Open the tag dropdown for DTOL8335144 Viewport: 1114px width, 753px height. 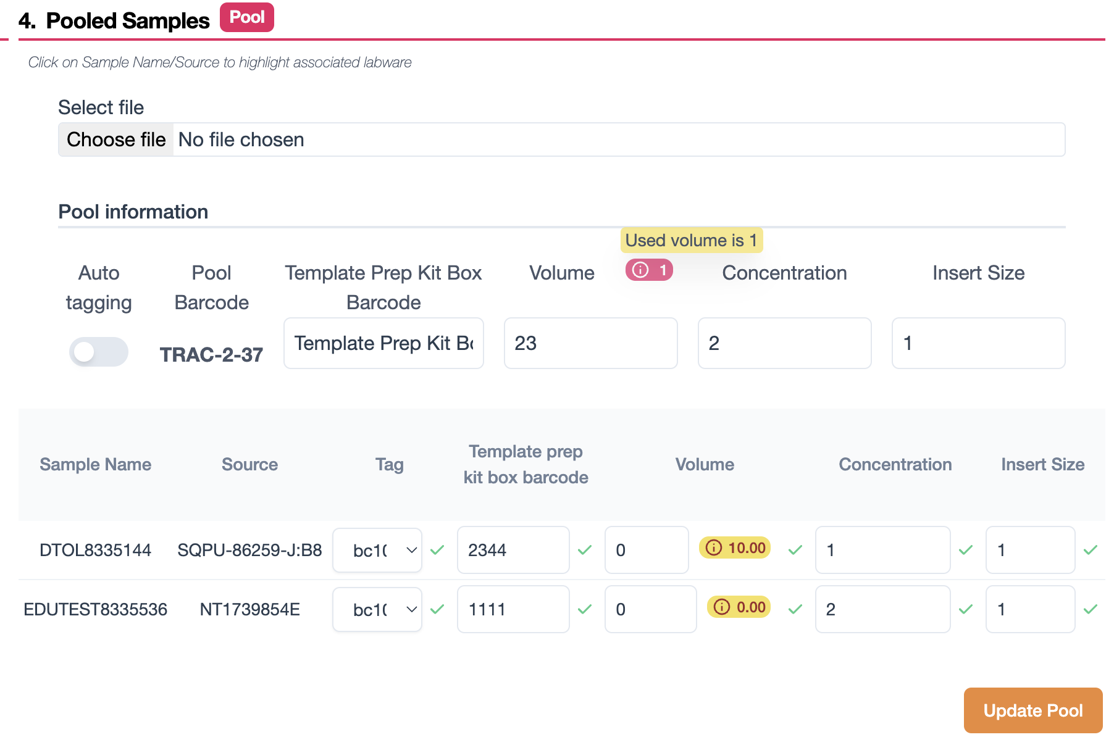pyautogui.click(x=377, y=550)
